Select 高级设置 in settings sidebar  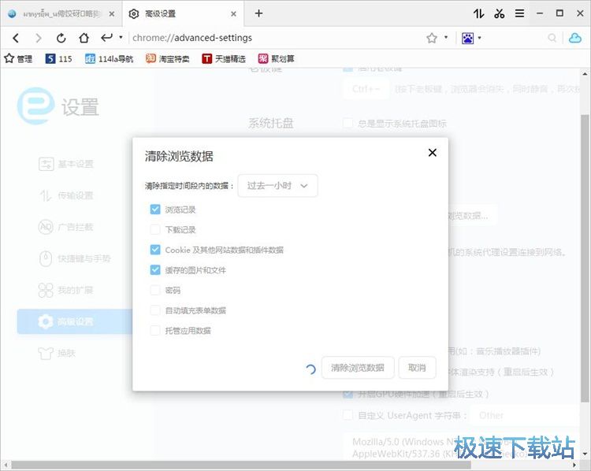tap(75, 321)
